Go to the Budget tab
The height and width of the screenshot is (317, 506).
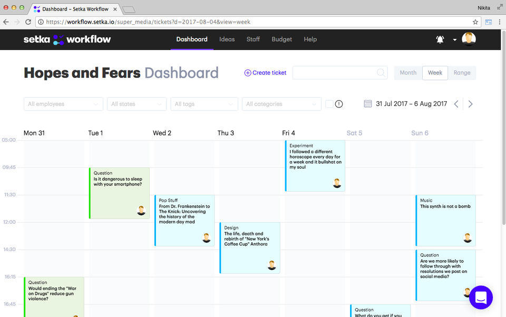(x=281, y=39)
